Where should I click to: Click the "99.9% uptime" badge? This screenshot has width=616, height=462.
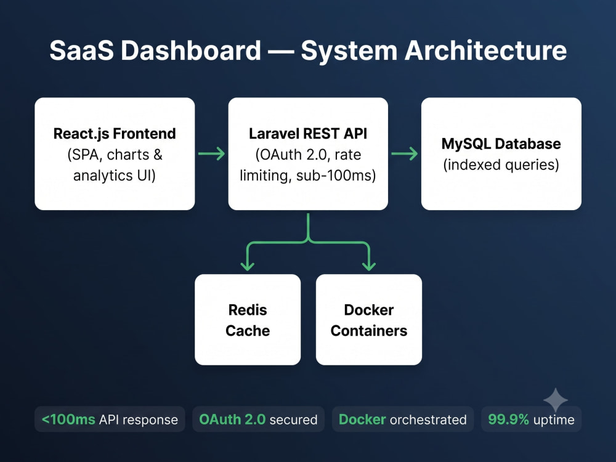coord(531,419)
